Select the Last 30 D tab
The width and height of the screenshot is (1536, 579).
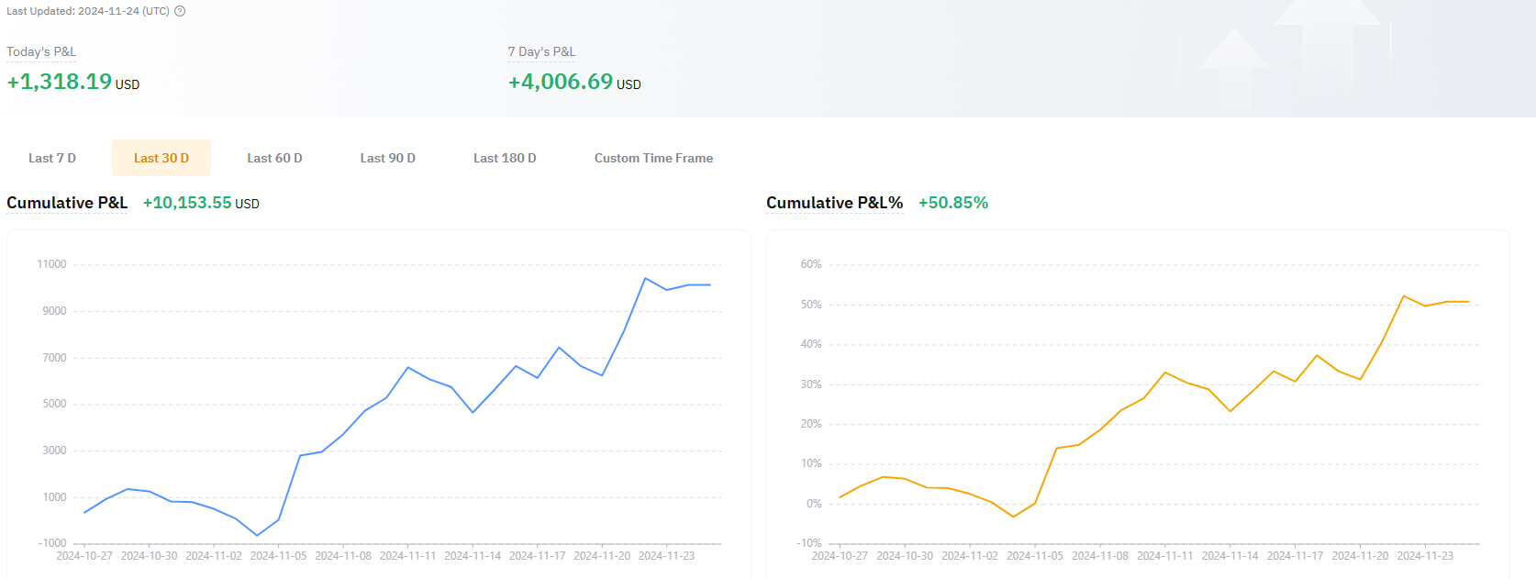[161, 158]
